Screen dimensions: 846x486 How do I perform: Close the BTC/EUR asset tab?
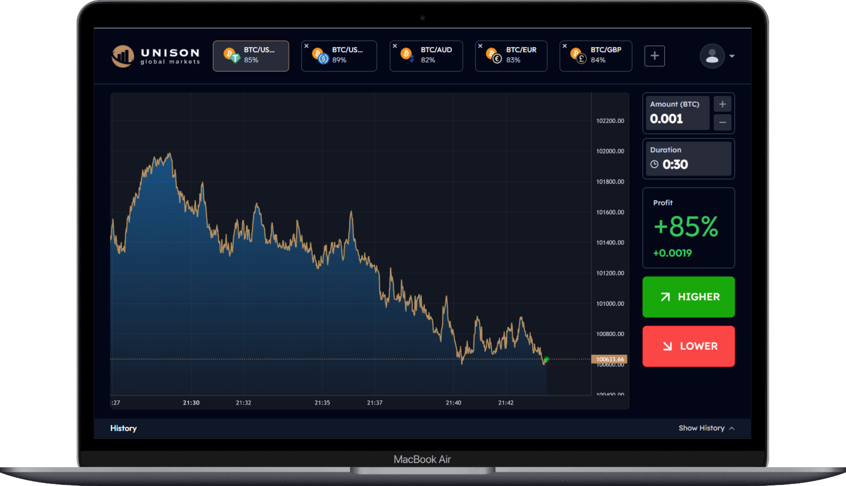tap(480, 46)
